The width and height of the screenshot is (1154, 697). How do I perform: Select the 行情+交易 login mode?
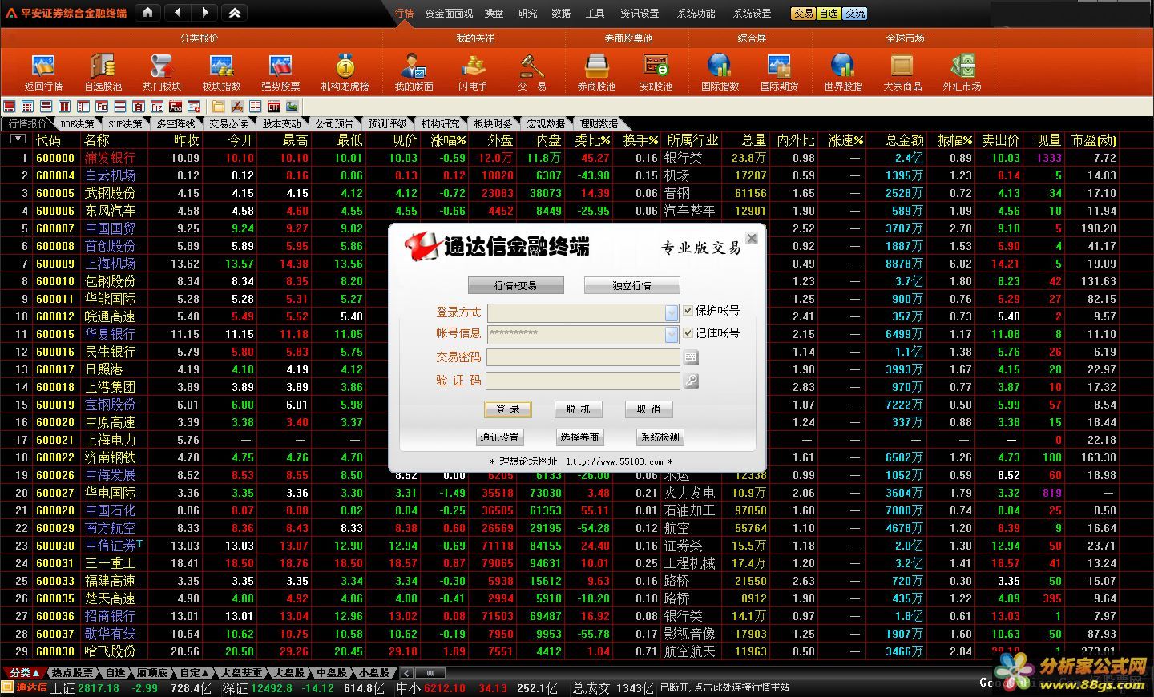click(515, 285)
